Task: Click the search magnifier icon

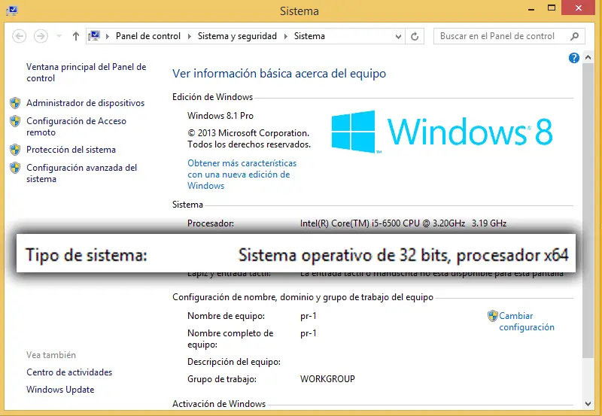Action: (574, 36)
